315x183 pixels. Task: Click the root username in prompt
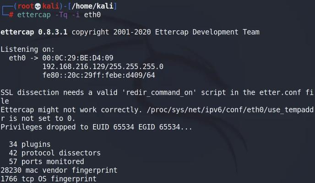click(26, 6)
